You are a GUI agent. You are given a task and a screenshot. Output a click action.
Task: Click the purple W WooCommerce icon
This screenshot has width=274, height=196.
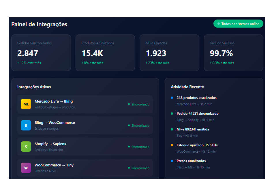pyautogui.click(x=26, y=168)
